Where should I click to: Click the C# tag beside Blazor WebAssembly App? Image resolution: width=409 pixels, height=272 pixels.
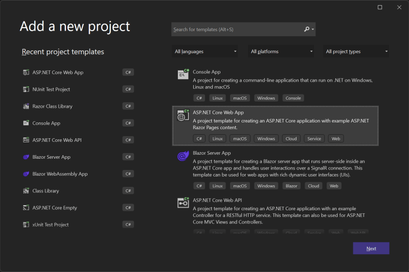click(x=128, y=174)
